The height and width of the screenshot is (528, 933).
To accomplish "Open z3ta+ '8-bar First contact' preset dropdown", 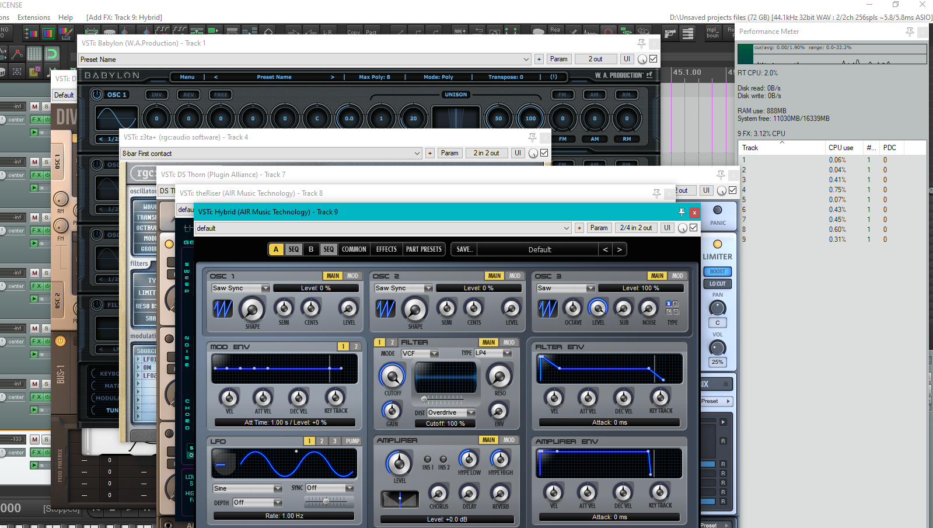I will coord(417,154).
